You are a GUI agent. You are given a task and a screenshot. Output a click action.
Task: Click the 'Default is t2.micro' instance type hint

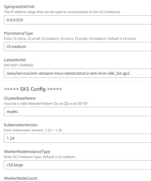pos(122,39)
